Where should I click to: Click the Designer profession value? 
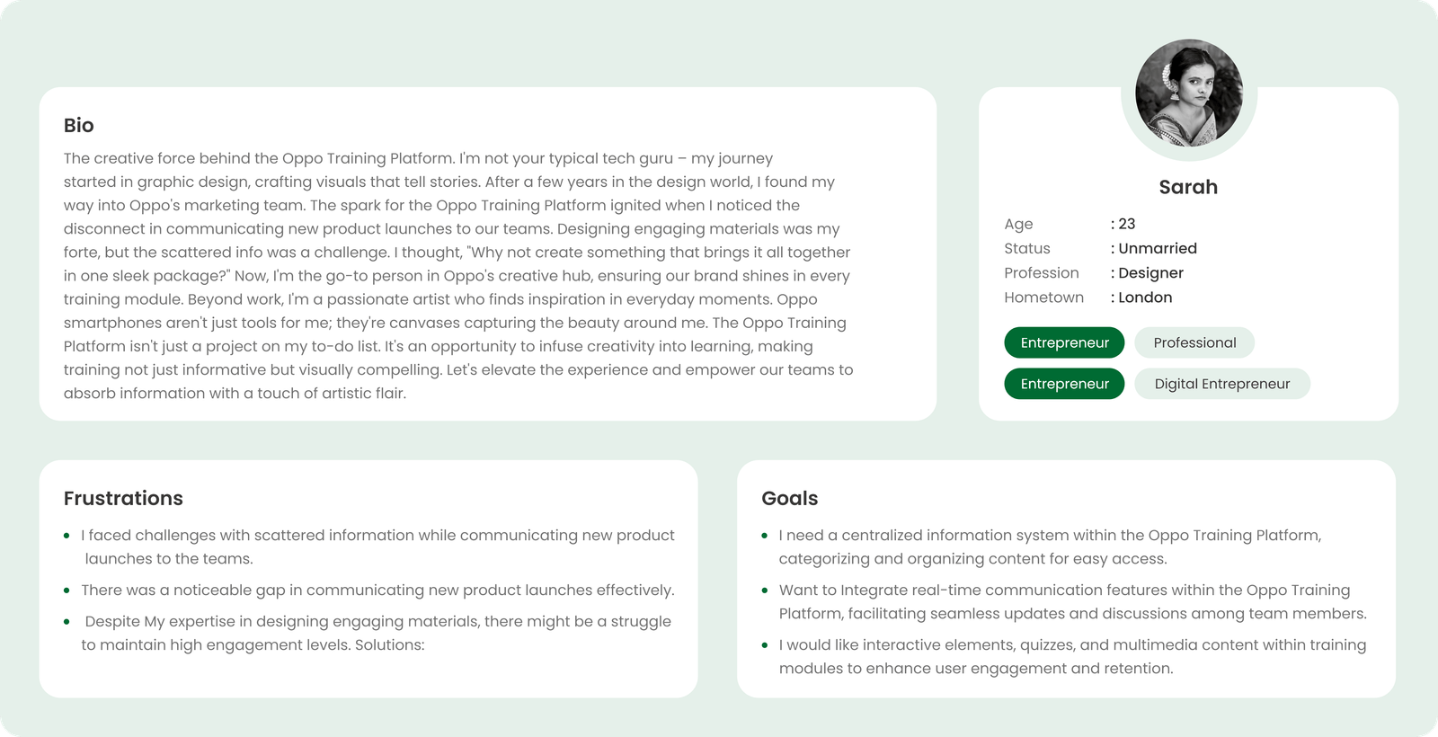(1150, 272)
